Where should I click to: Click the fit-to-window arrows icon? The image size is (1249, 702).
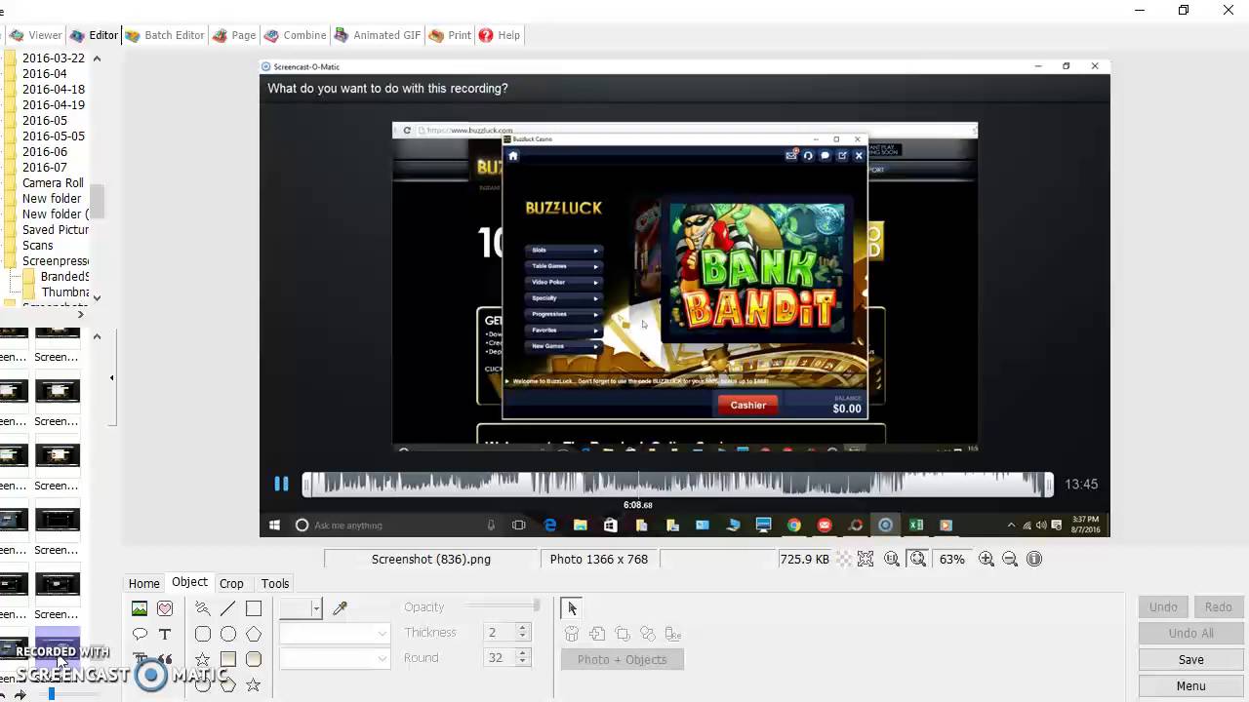tap(866, 559)
